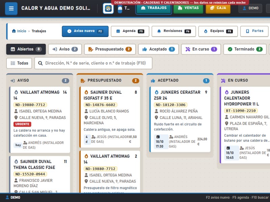Screen dimensions: 270x202
Task: Open Junkers Calentador Hydropower 11 L card
Action: coord(245,125)
